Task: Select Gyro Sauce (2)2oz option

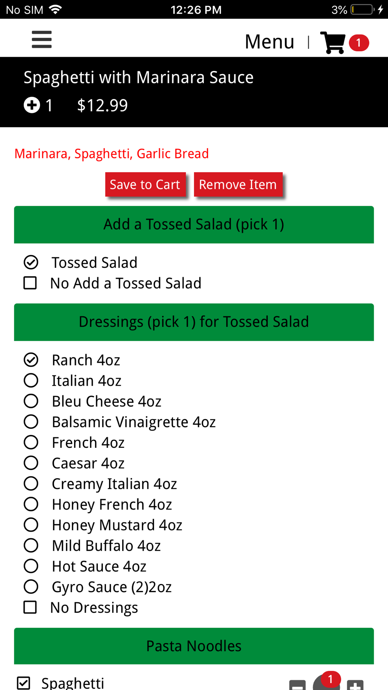Action: coord(31,587)
